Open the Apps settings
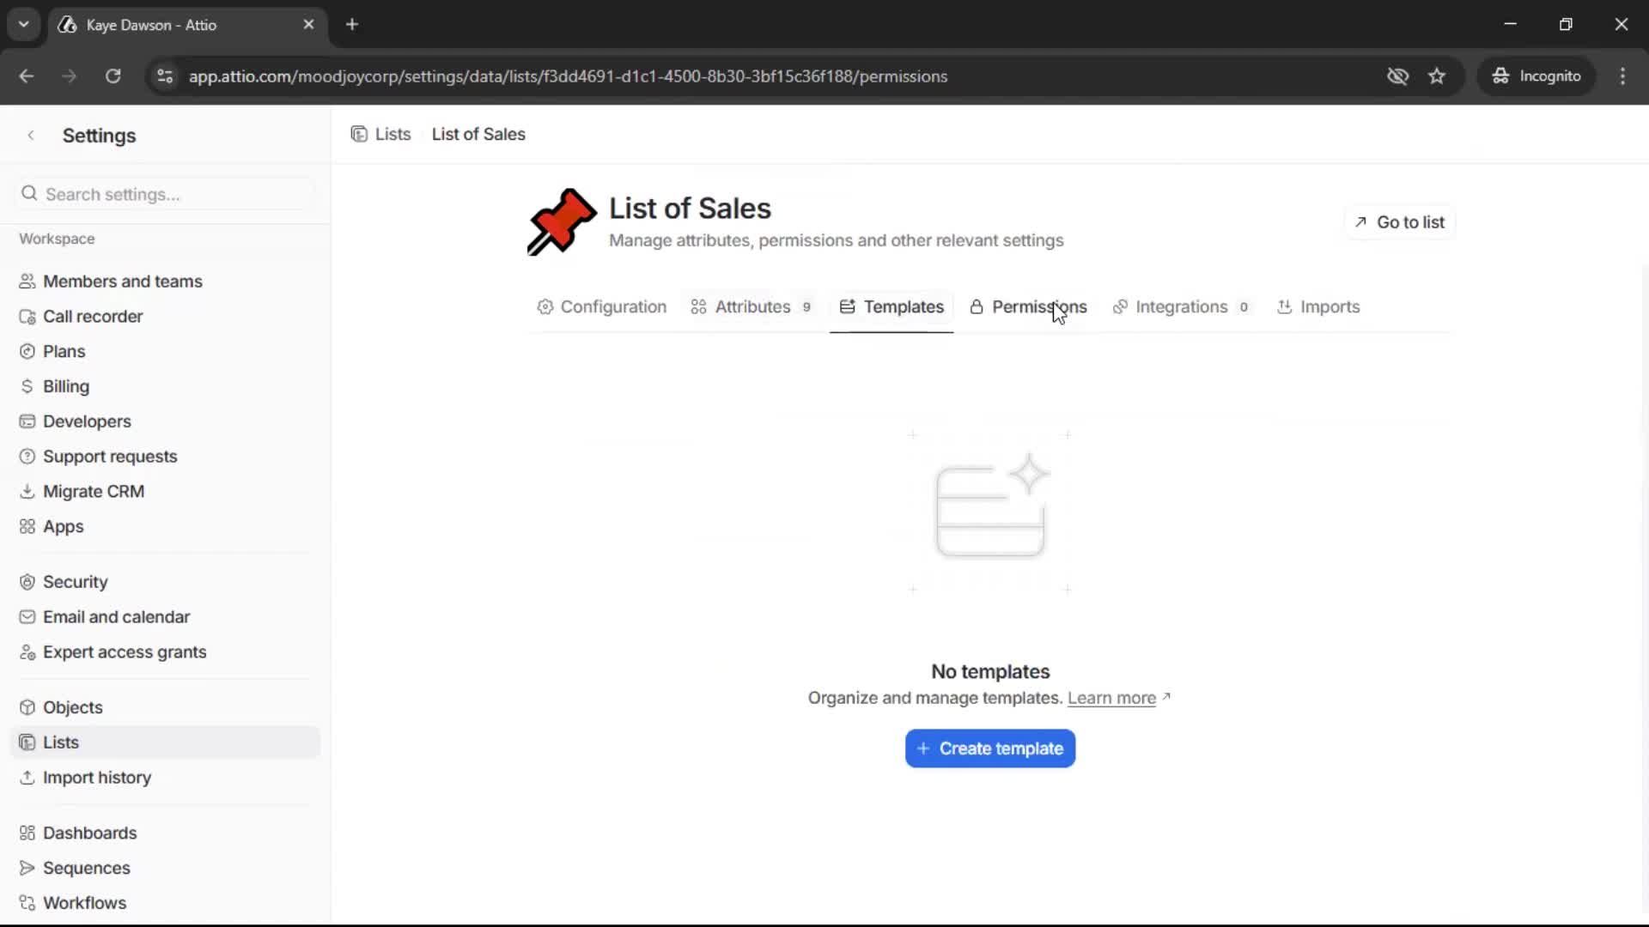The height and width of the screenshot is (927, 1649). pyautogui.click(x=63, y=525)
